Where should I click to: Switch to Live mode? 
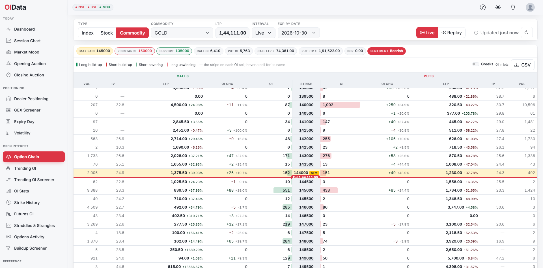427,33
